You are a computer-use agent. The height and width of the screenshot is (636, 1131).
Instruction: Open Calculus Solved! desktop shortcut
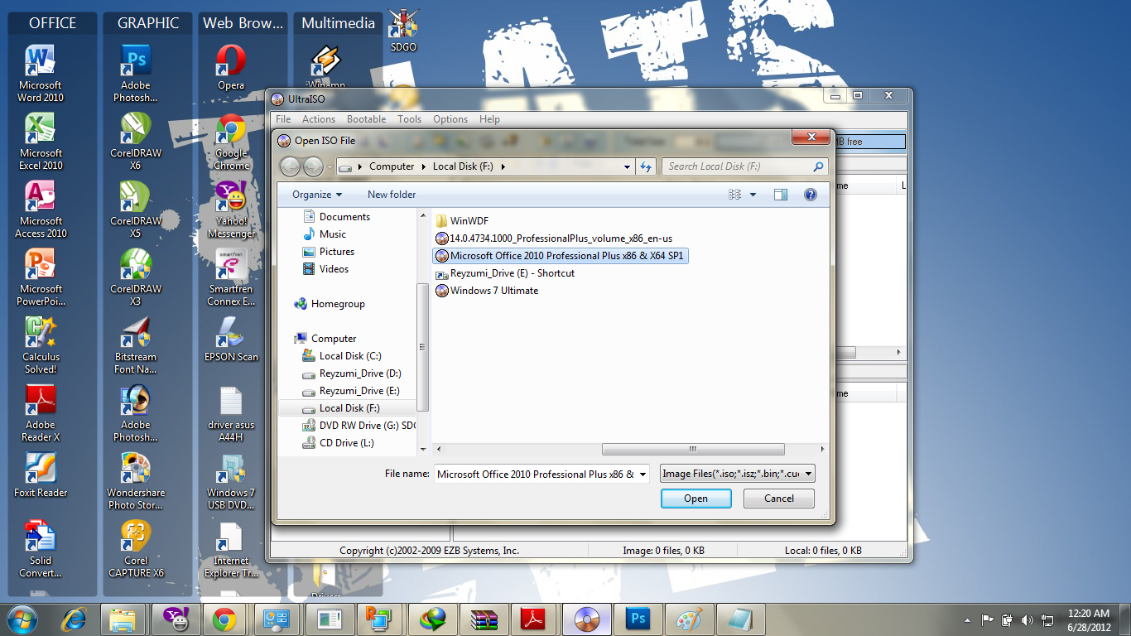41,344
